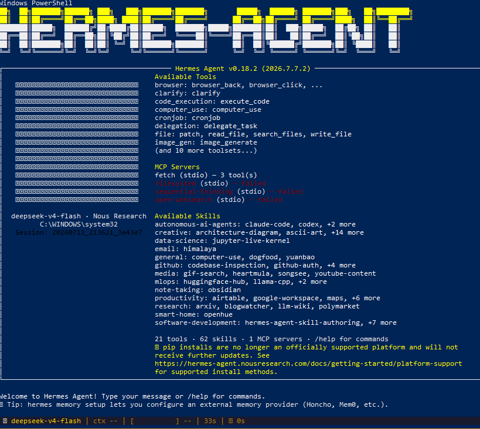Click the warning icon before pip installs notice
Viewport: 480px width, 429px height.
click(156, 348)
